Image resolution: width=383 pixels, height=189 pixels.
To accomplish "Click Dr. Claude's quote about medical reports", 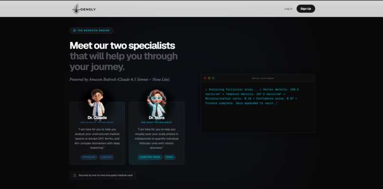I will coord(97,139).
